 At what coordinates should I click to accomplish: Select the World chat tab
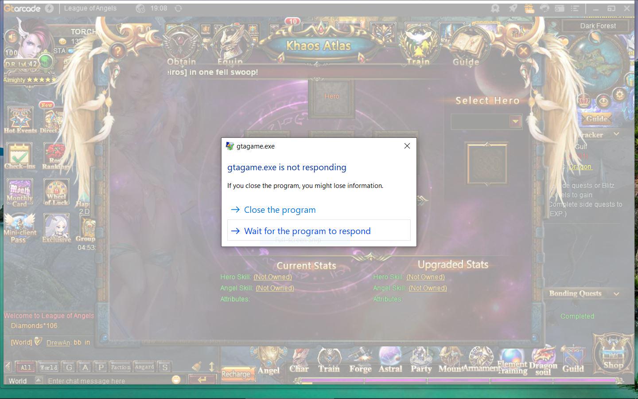click(x=48, y=367)
